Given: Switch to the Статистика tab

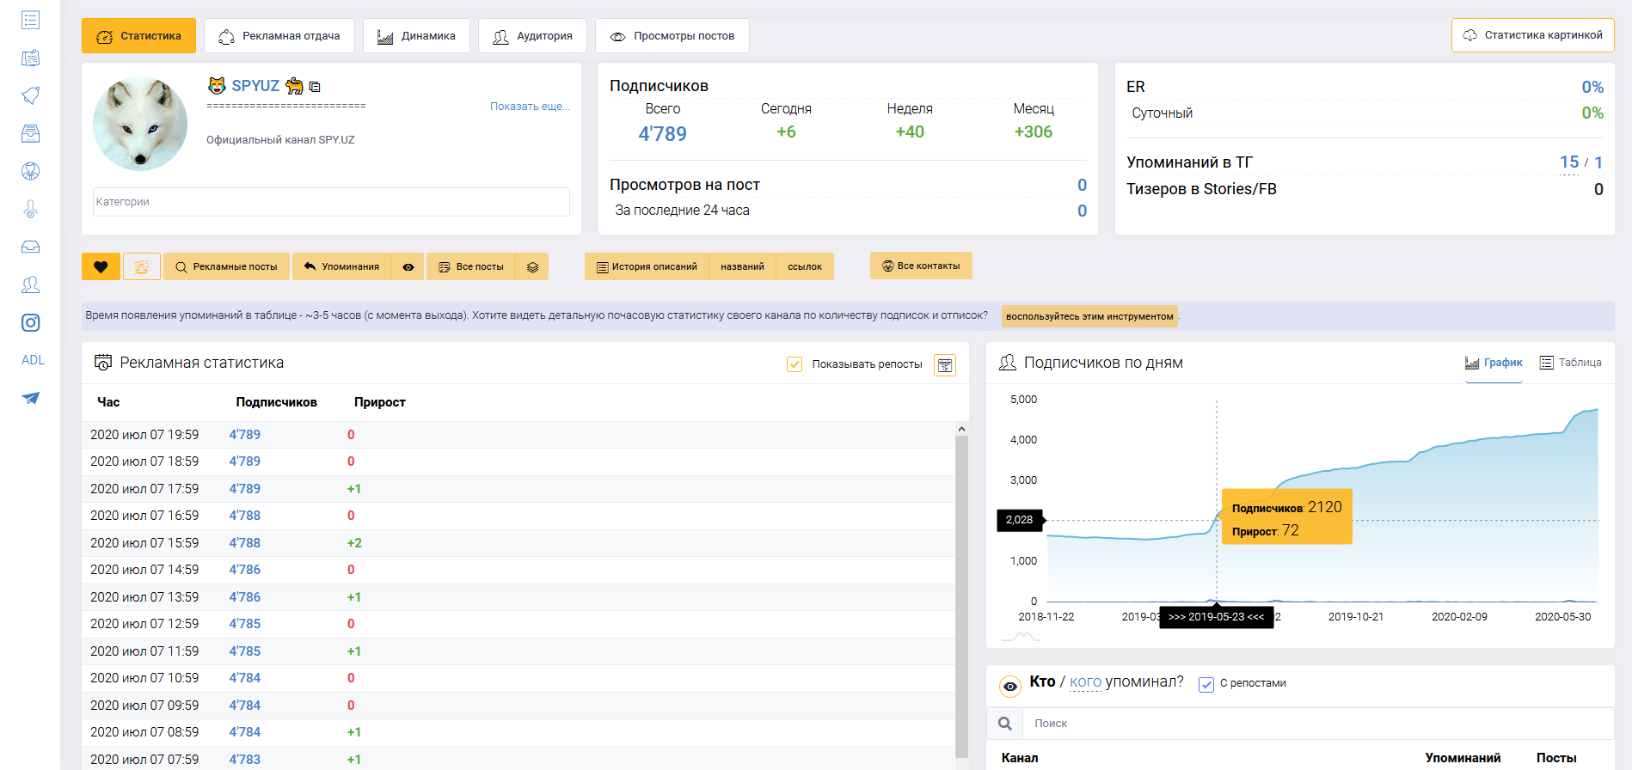Looking at the screenshot, I should [138, 36].
